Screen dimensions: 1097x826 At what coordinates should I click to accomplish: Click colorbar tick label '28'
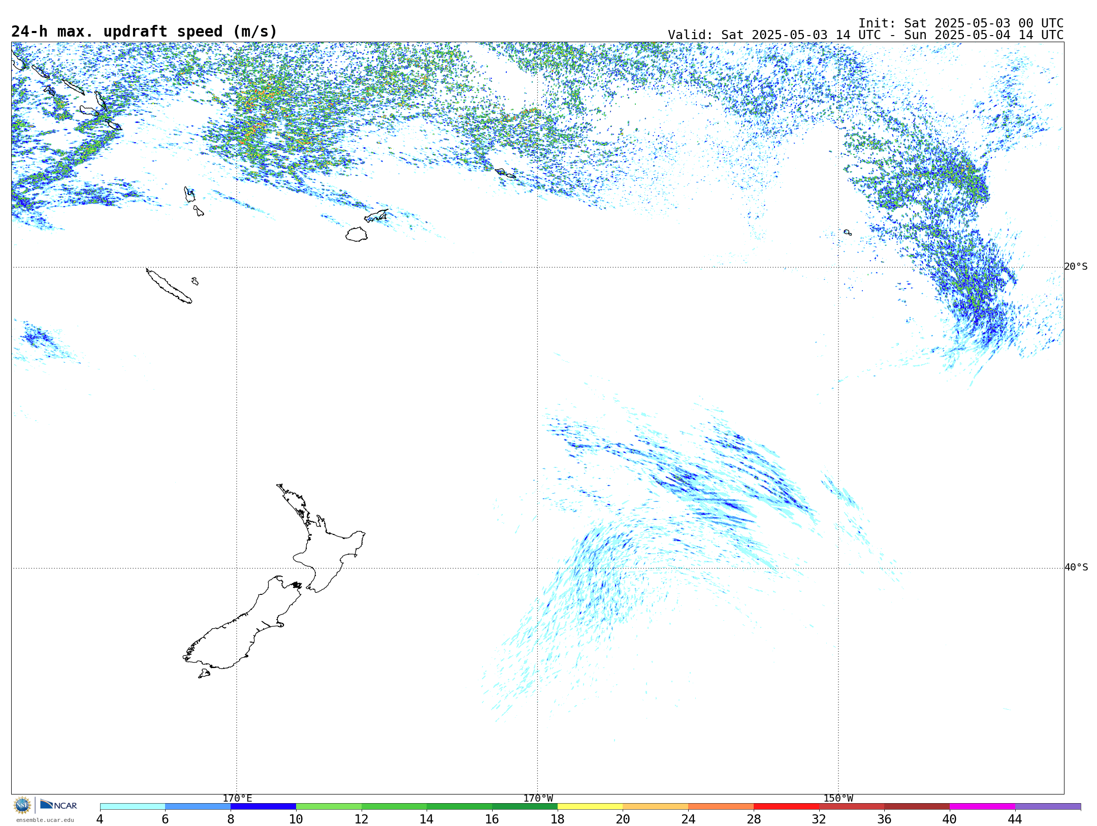pos(754,819)
